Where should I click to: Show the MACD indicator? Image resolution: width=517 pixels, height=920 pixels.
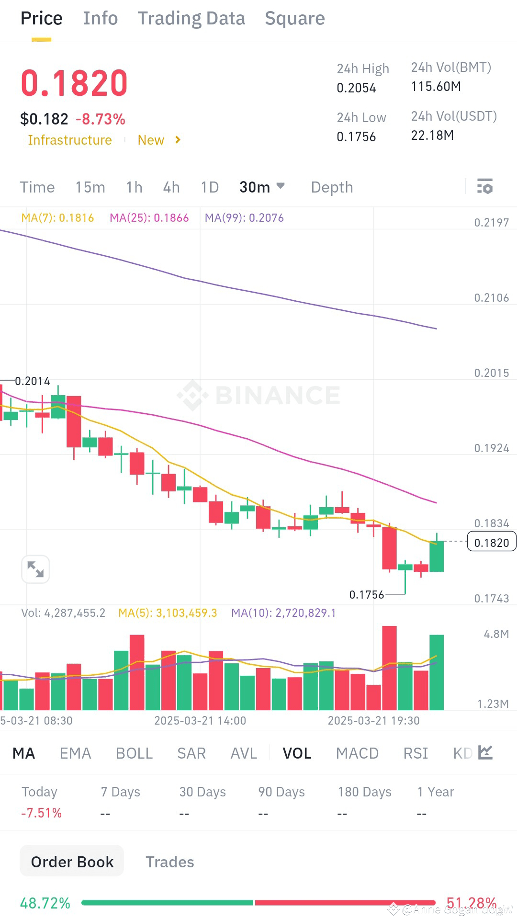click(x=357, y=752)
